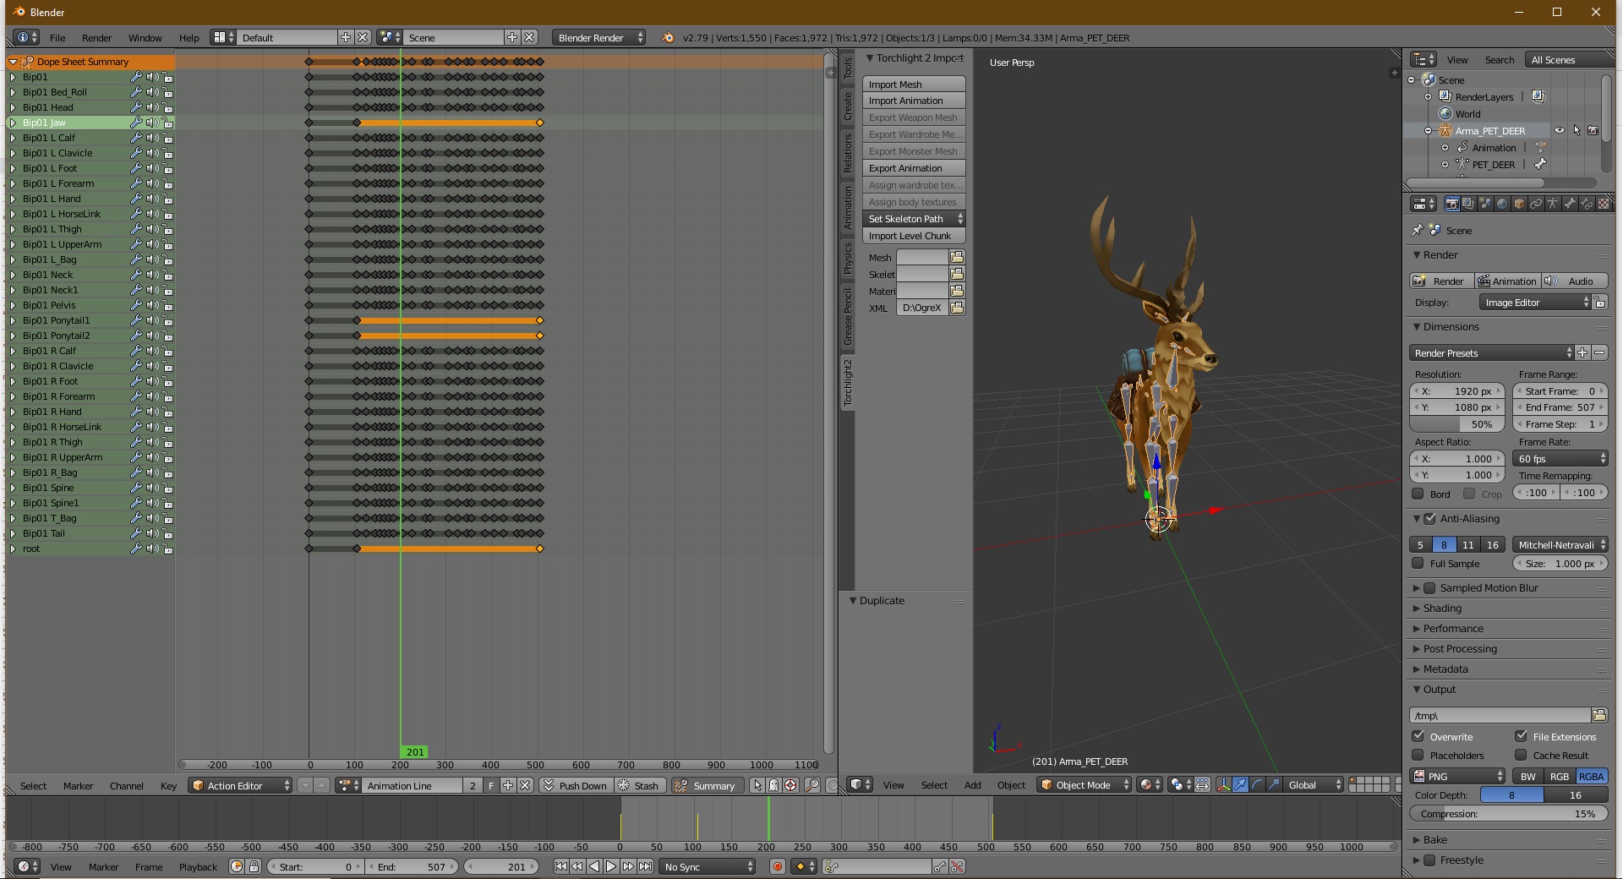1623x879 pixels.
Task: Uncheck the Anti-Aliasing panel checkbox
Action: [1430, 519]
